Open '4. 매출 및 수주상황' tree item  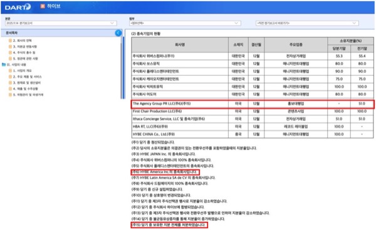click(x=25, y=89)
